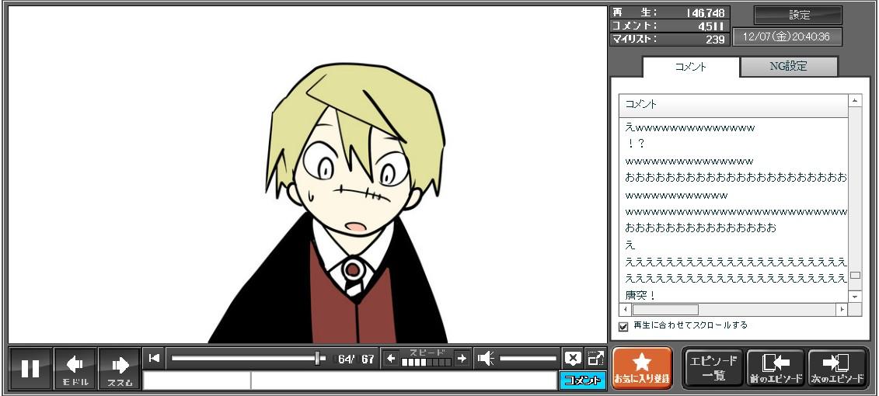Screen dimensions: 879x396
Task: Pause the video playback
Action: click(30, 368)
